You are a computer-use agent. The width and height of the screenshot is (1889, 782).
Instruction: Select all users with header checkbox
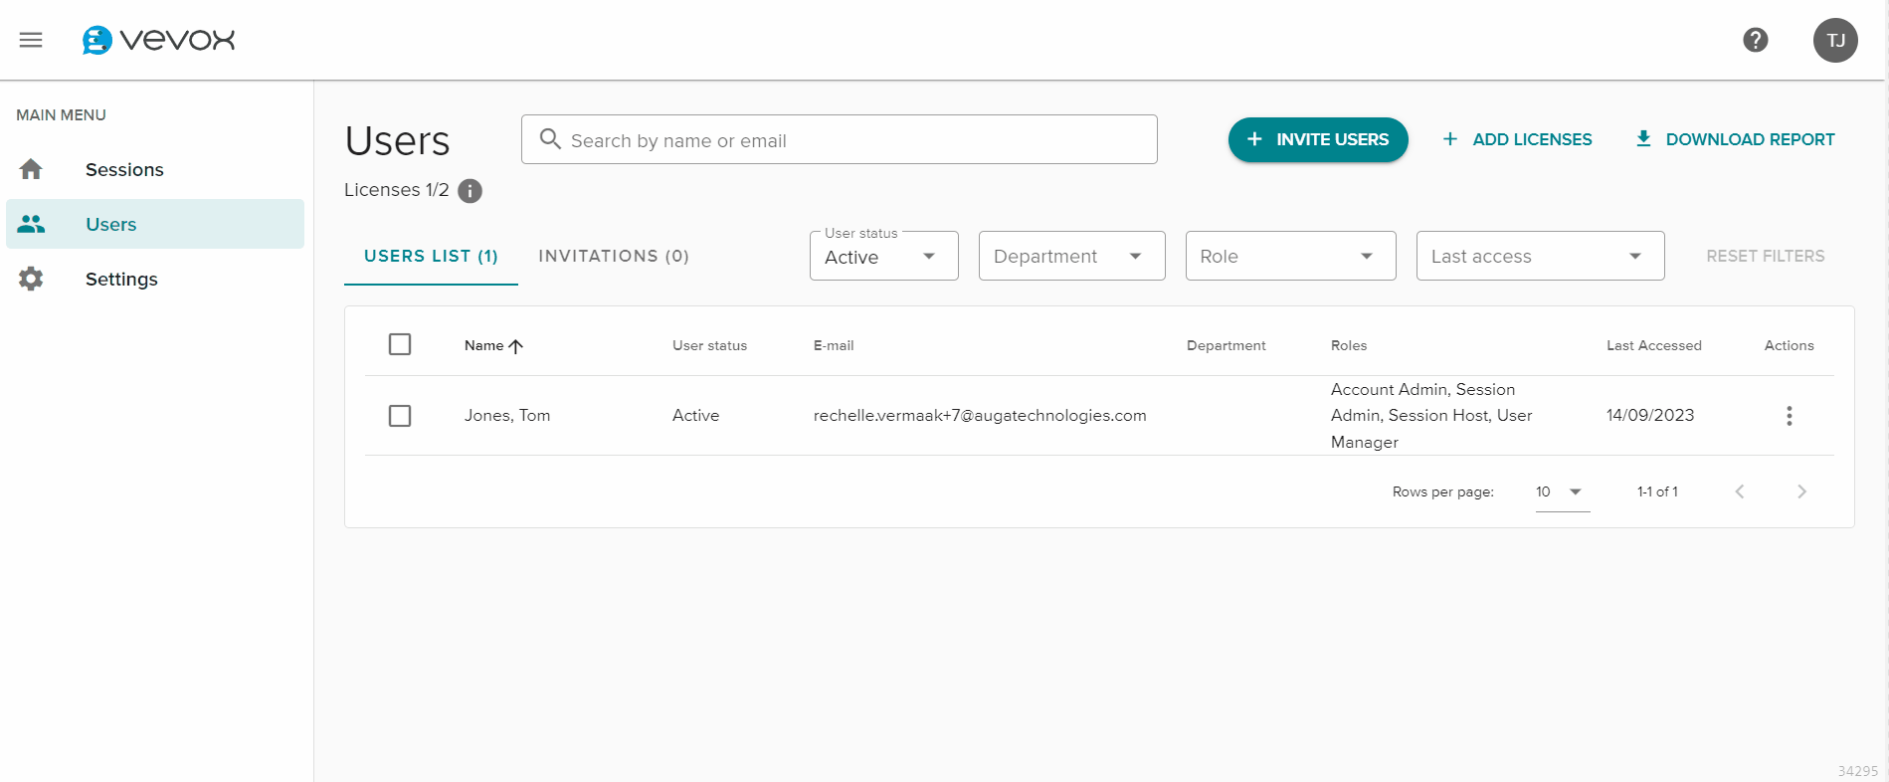point(400,344)
